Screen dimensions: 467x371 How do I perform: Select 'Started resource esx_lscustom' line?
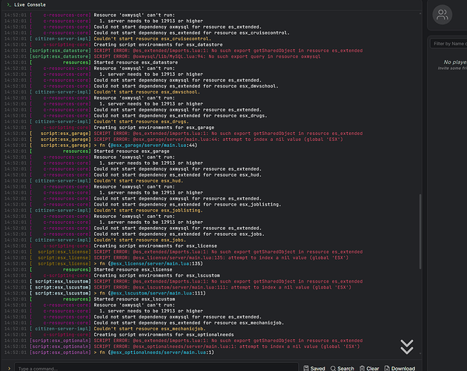click(x=134, y=299)
